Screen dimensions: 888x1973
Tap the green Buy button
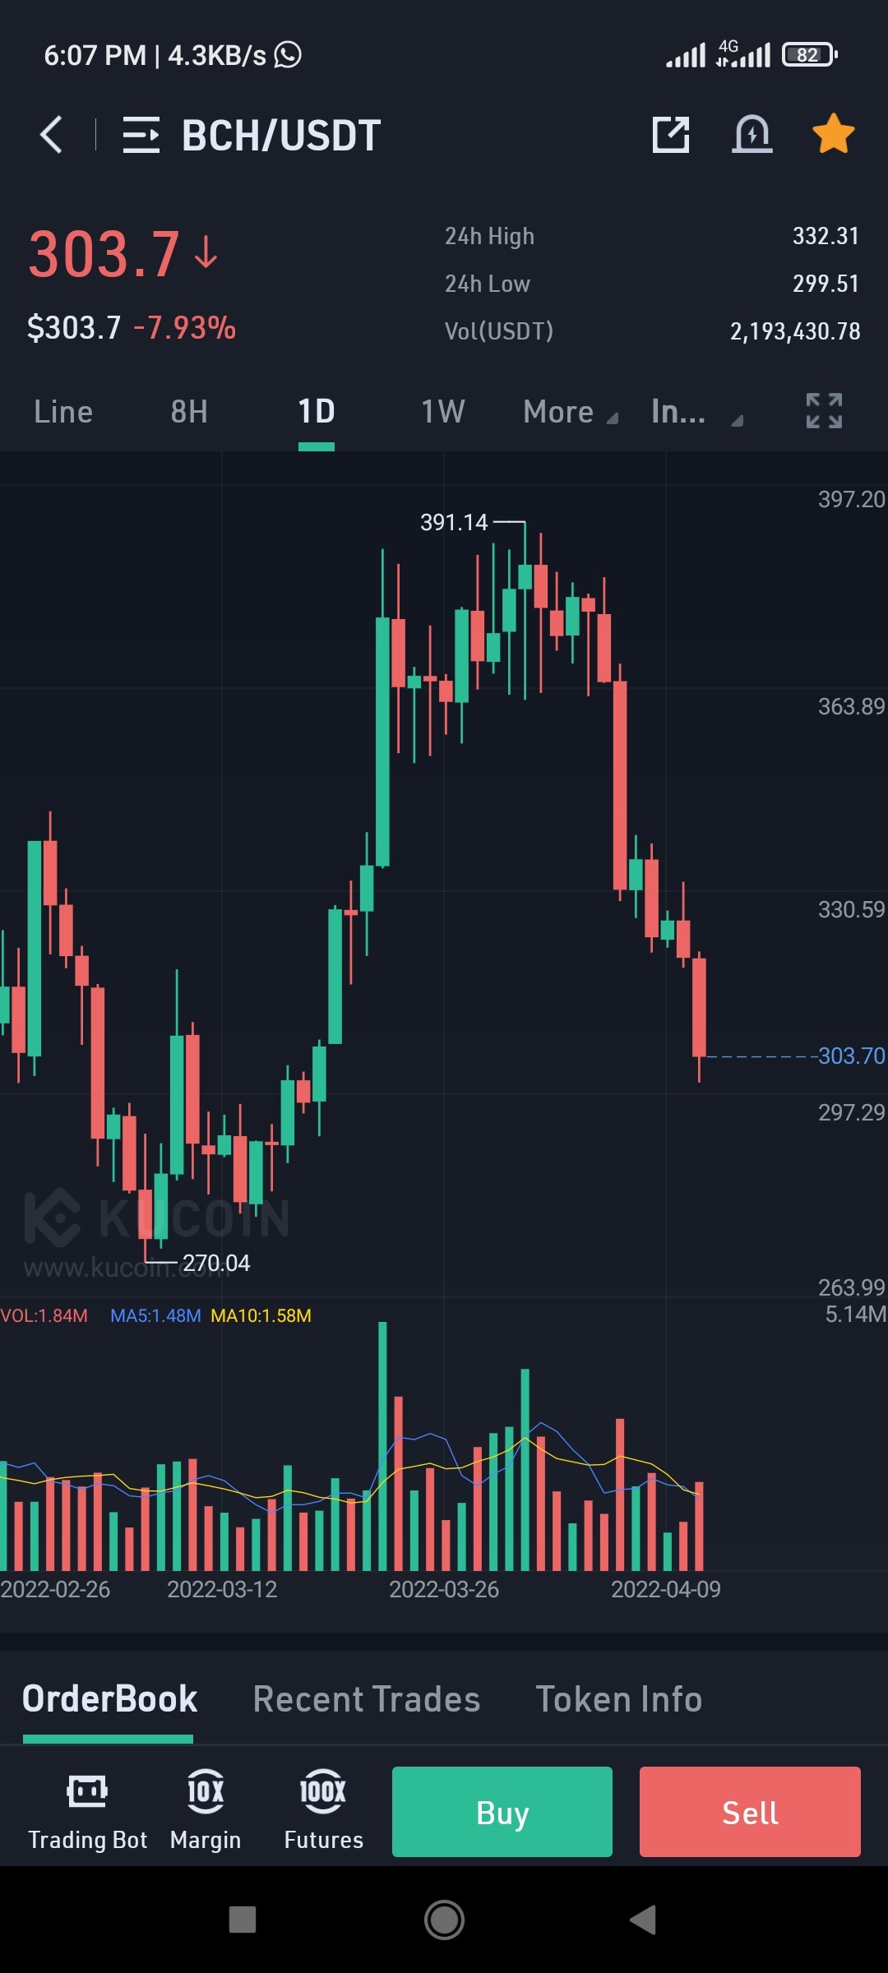point(502,1812)
